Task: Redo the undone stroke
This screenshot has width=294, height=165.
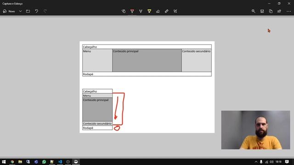Action: click(45, 11)
